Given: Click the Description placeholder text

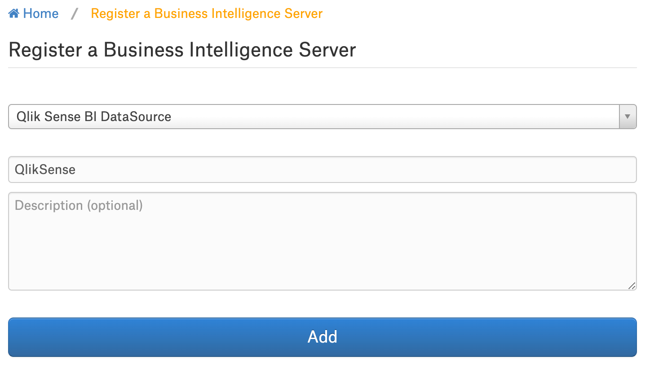Looking at the screenshot, I should [x=79, y=205].
